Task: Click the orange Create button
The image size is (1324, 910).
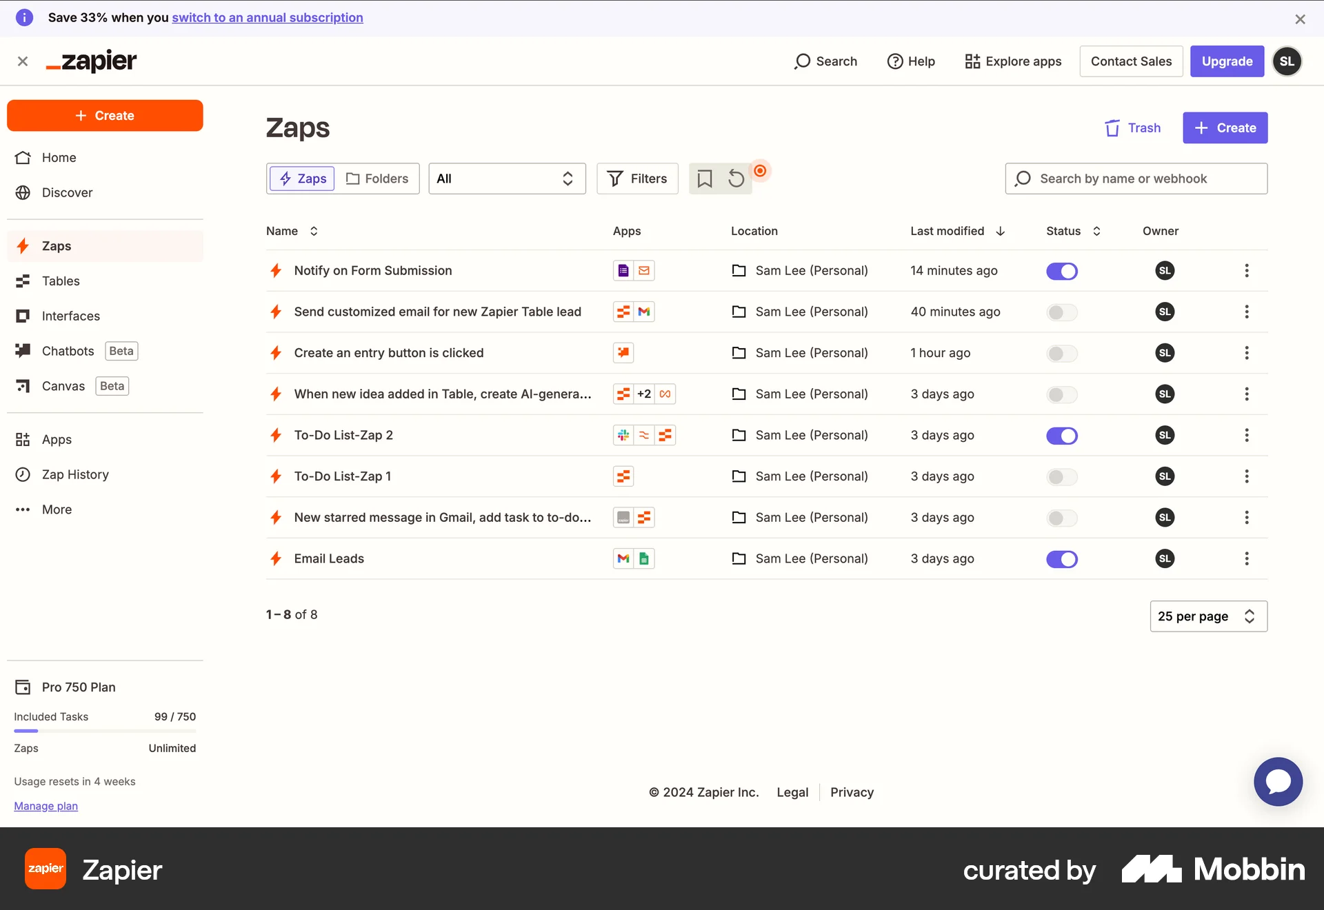Action: tap(105, 115)
